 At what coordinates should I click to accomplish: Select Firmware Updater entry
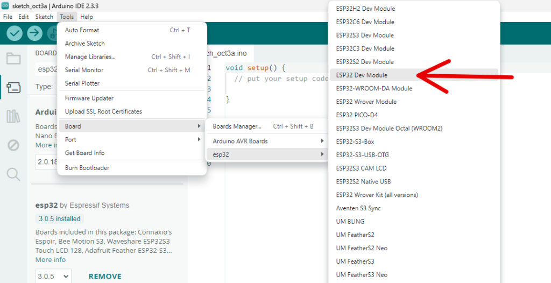[x=132, y=98]
